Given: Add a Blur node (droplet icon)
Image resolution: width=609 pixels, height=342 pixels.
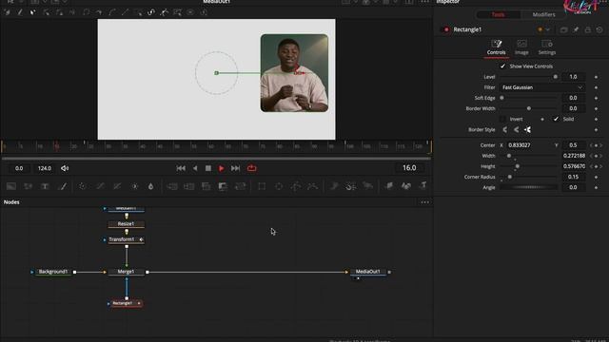Looking at the screenshot, I should click(x=150, y=186).
